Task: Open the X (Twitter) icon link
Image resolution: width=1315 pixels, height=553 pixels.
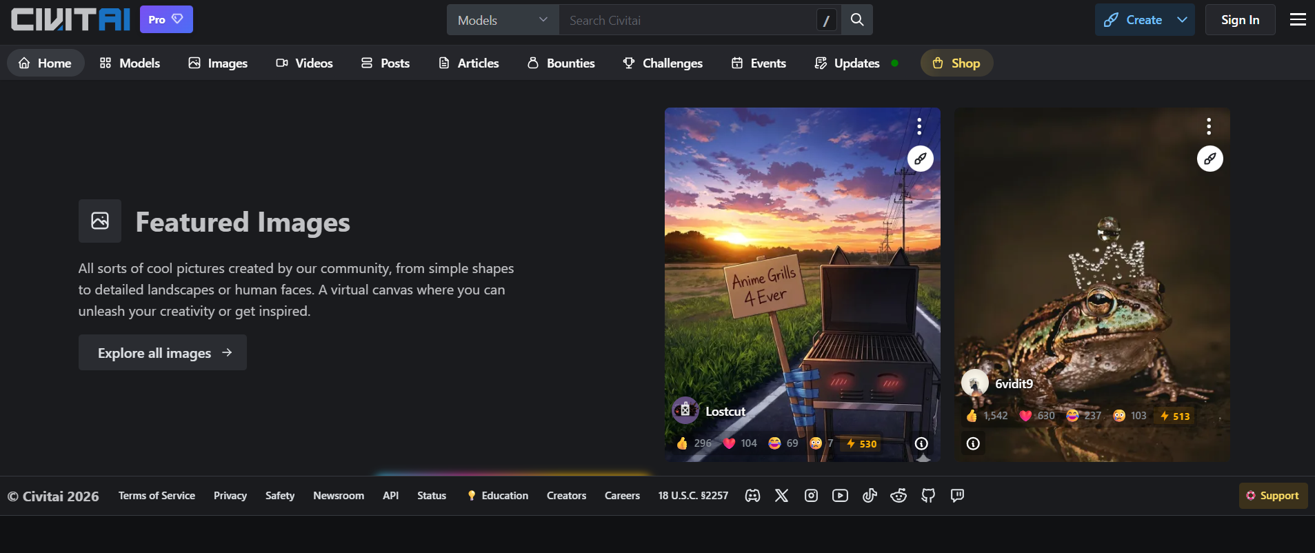Action: pyautogui.click(x=781, y=496)
